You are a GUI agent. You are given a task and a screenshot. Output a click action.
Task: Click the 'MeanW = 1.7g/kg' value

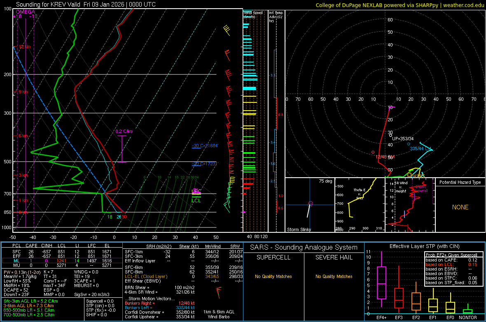pos(20,276)
